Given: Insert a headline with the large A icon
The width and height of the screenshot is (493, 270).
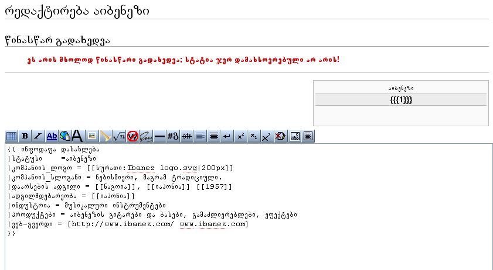Looking at the screenshot, I should (77, 136).
